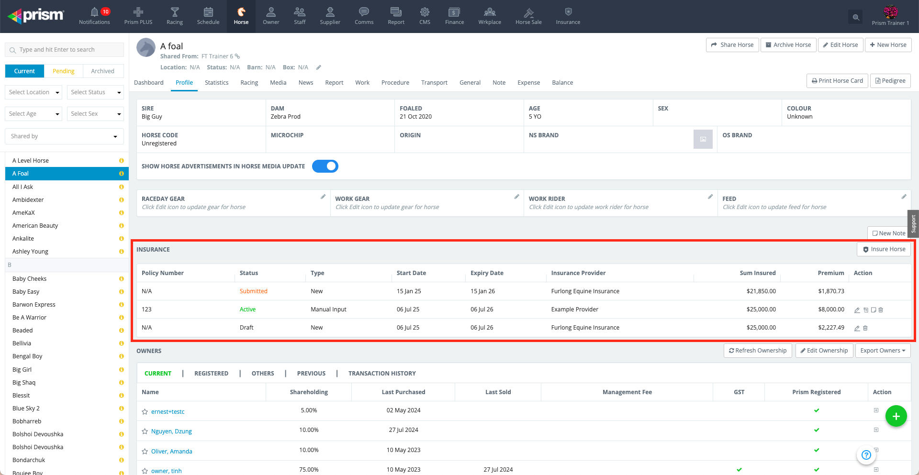The width and height of the screenshot is (919, 475).
Task: Toggle horse advertisements in media update switch
Action: point(325,166)
